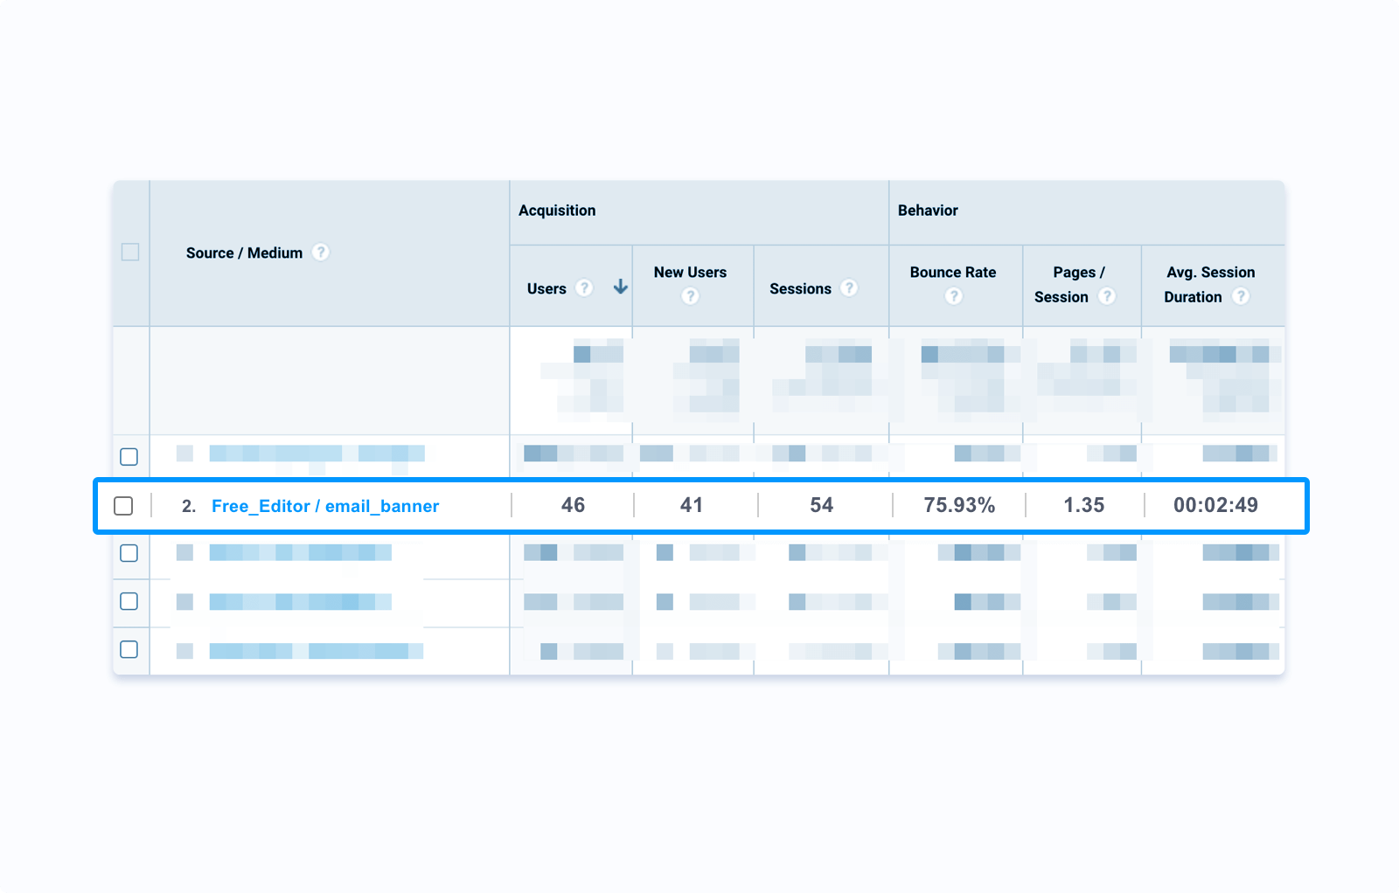The image size is (1399, 893).
Task: Sort by Users descending arrow
Action: pos(620,287)
